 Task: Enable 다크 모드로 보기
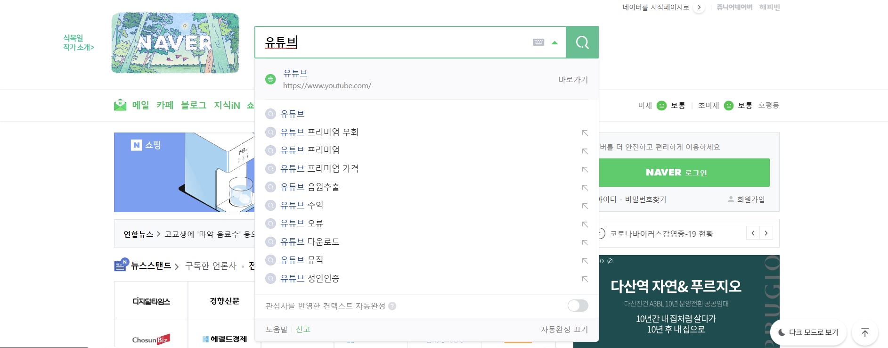(x=808, y=332)
